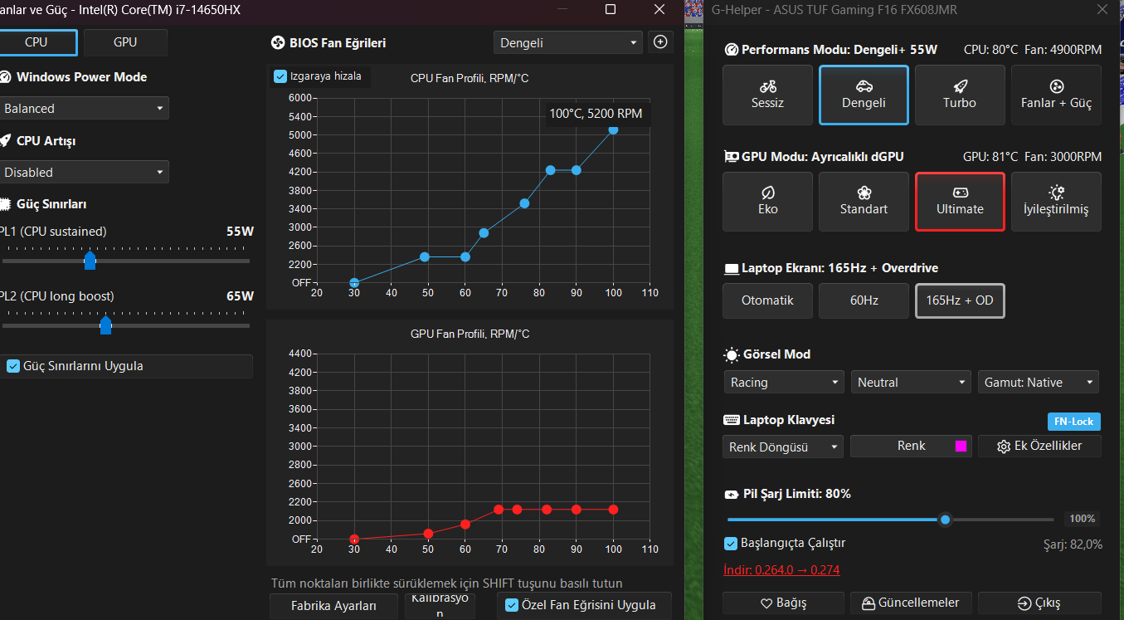Set laptop screen refresh to 60Hz

[x=864, y=300]
